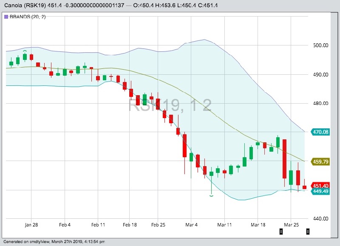Click the 440.00 price axis label
The height and width of the screenshot is (246, 340).
(321, 218)
